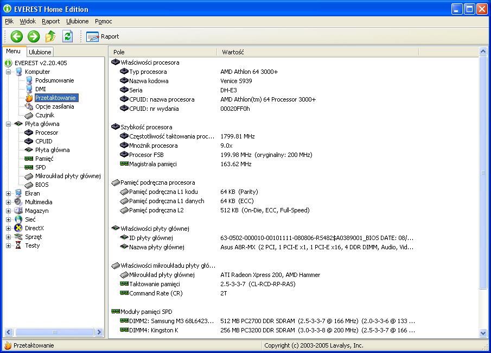This screenshot has height=353, width=491.
Task: Click the Mikroukład płyty głównej tree icon
Action: 29,176
